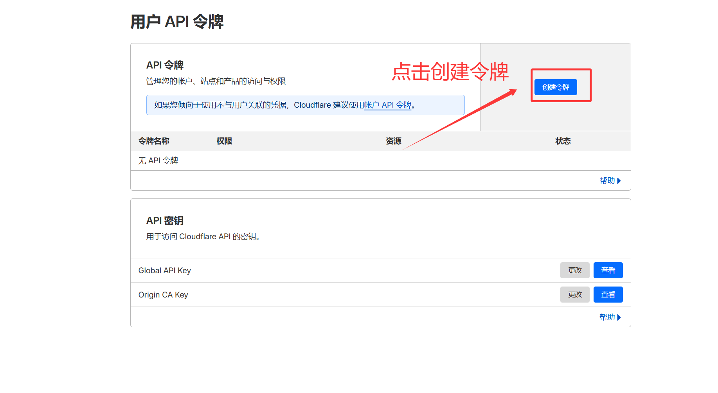
Task: Expand 帮助 below the API 密钥 list
Action: pyautogui.click(x=610, y=317)
